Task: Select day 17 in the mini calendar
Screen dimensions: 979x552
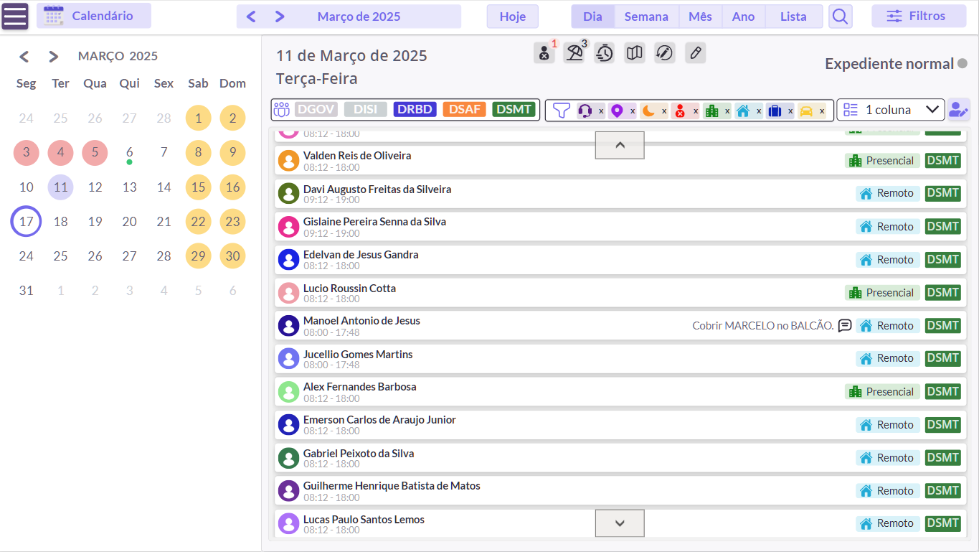Action: point(27,221)
